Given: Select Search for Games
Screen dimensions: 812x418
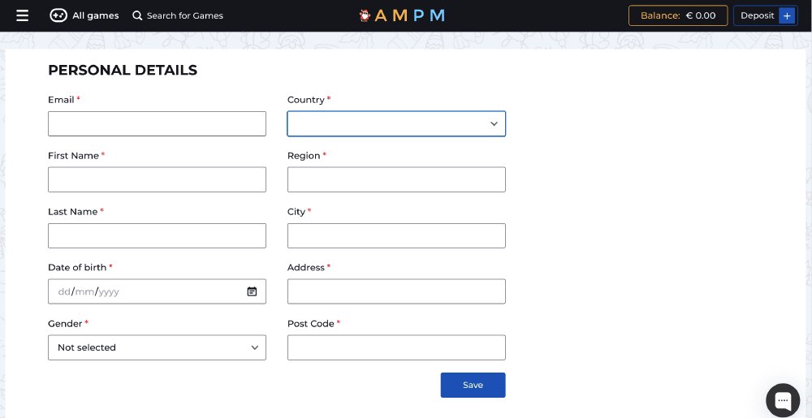Looking at the screenshot, I should click(184, 15).
